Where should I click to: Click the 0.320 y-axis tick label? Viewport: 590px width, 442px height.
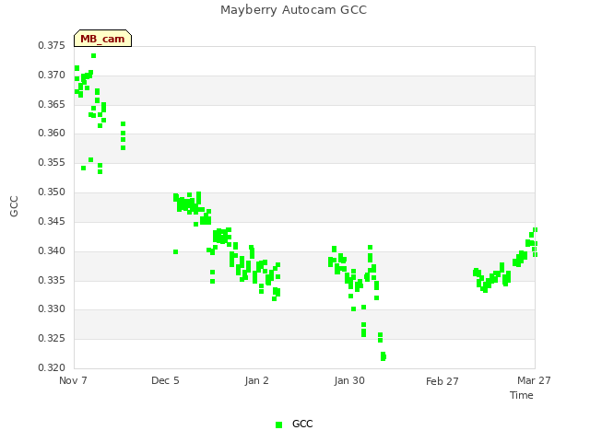(52, 367)
